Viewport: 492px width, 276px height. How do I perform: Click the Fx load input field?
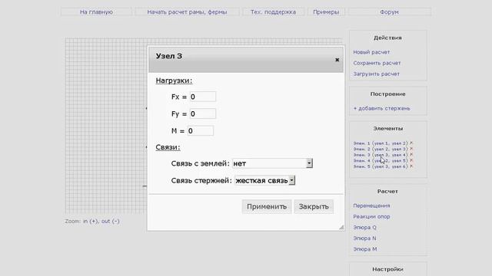(203, 97)
